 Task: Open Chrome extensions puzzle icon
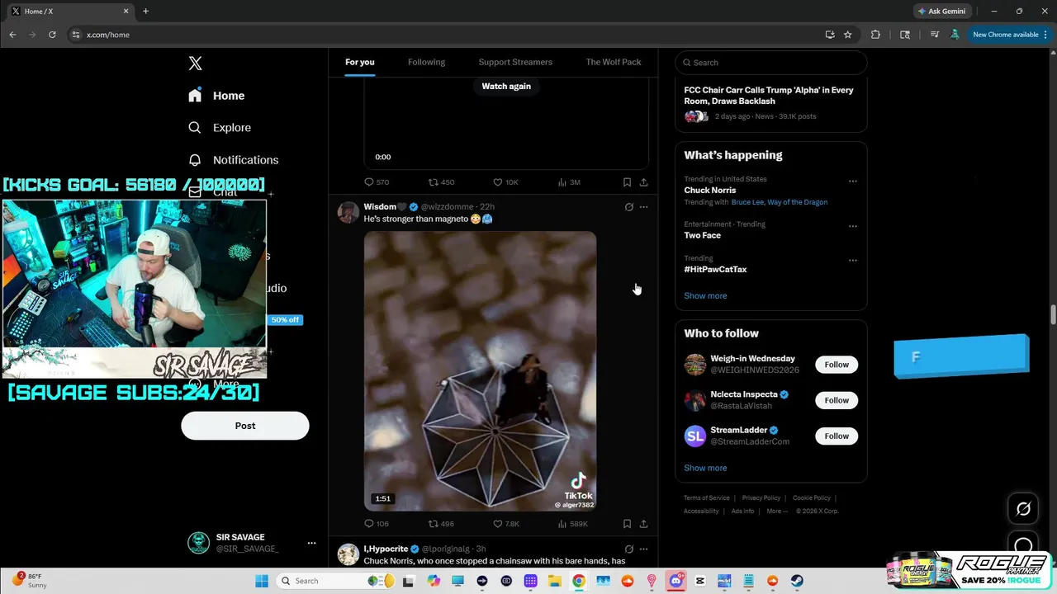tap(875, 35)
